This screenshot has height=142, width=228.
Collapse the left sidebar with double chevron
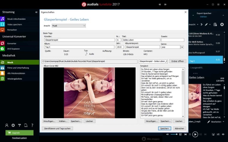36,12
